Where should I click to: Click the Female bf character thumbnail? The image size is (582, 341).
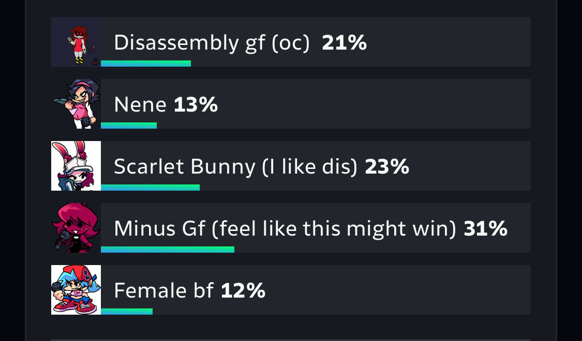pyautogui.click(x=76, y=290)
